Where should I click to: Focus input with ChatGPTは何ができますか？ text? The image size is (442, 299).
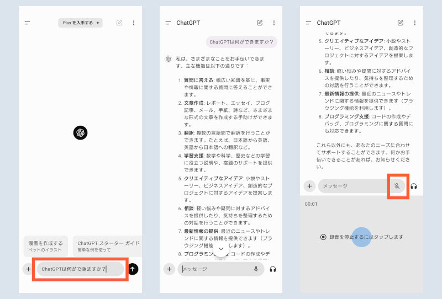coord(80,269)
